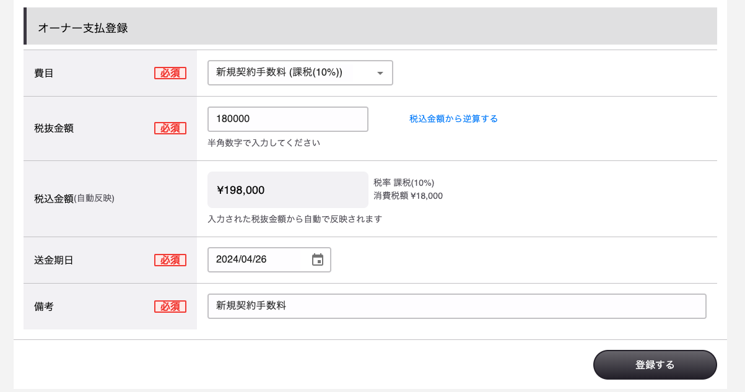Click the 登録する button
The image size is (745, 392).
coord(655,365)
